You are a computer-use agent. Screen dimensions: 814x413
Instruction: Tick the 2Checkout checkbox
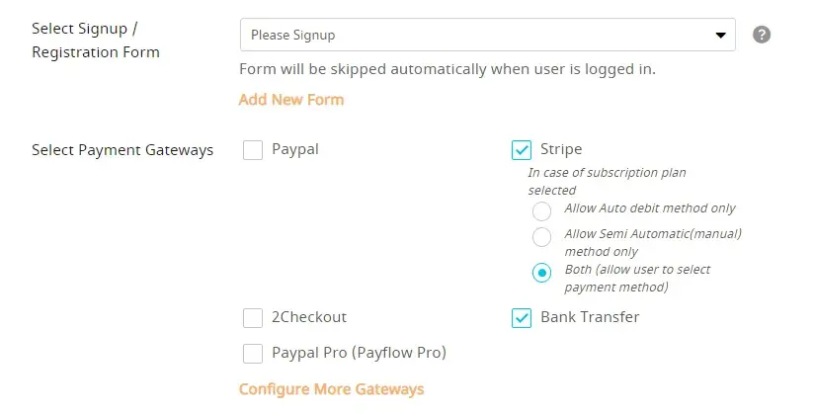click(253, 318)
